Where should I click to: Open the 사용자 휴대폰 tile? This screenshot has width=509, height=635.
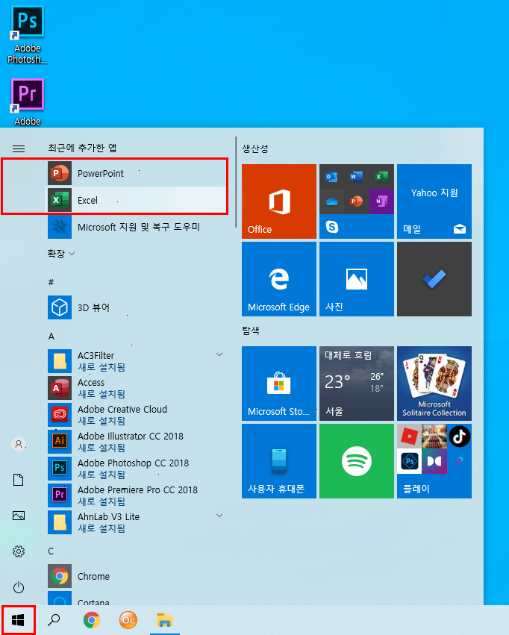pos(279,461)
